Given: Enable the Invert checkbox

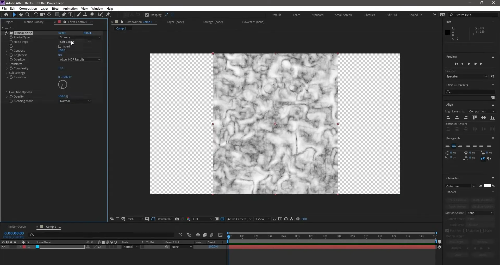Looking at the screenshot, I should click(x=60, y=46).
